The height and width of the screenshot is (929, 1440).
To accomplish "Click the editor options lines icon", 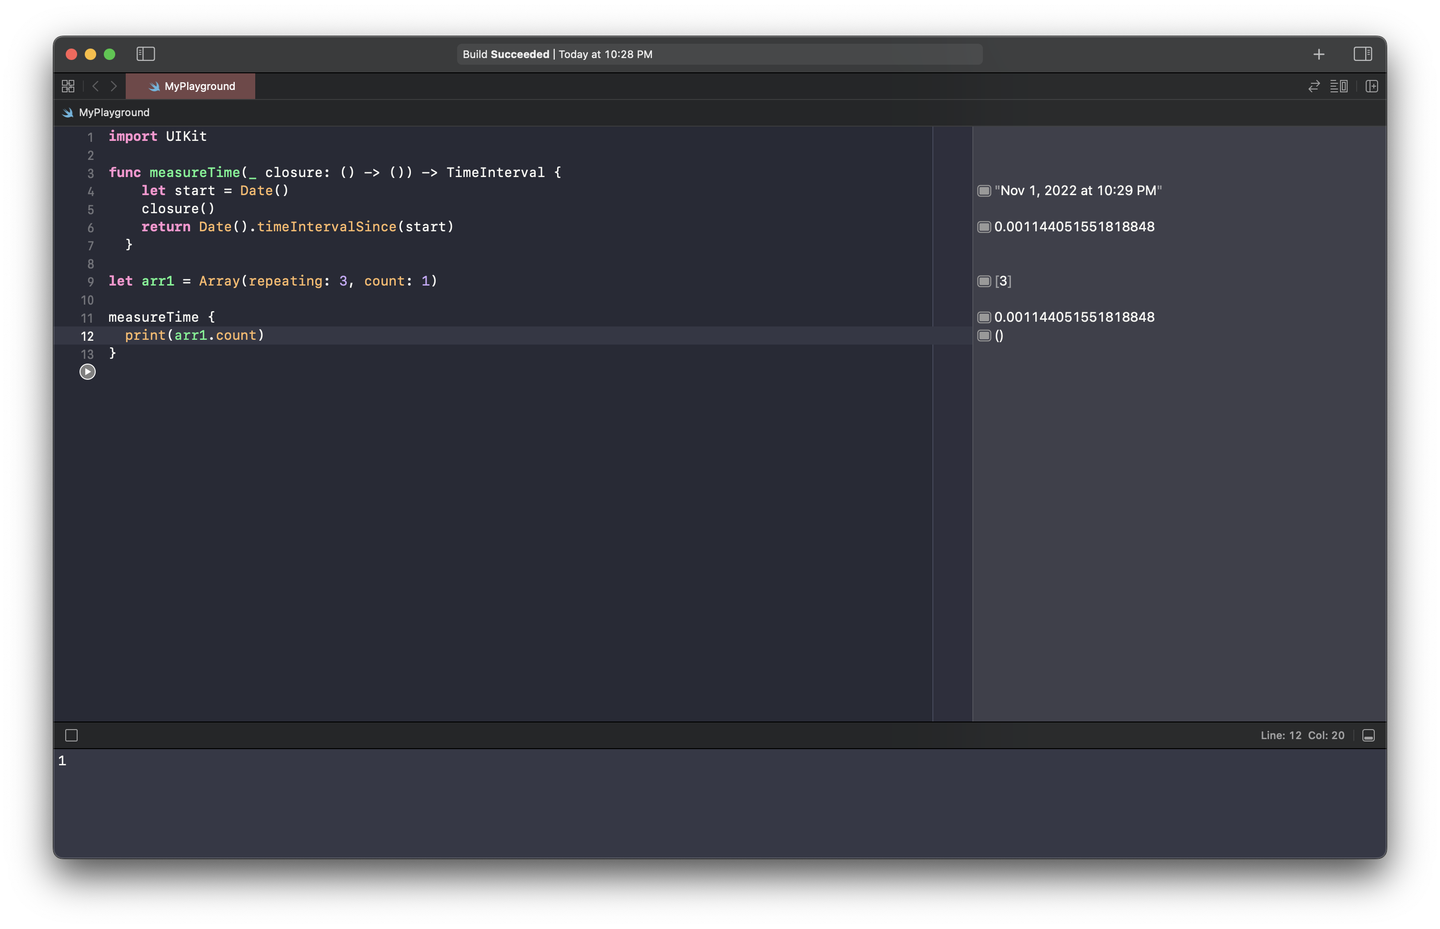I will [1338, 86].
